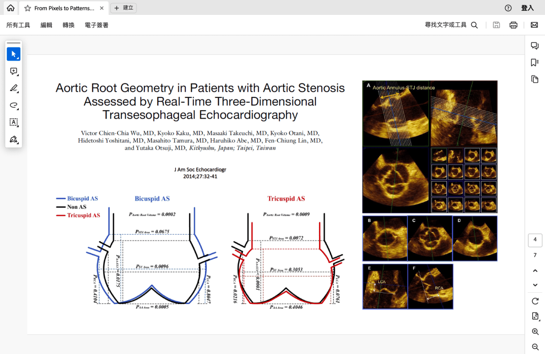Go to the previous page with the up chevron
The image size is (545, 354).
pyautogui.click(x=535, y=271)
